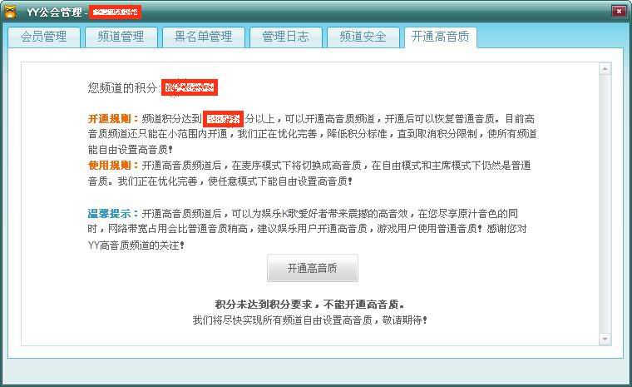The height and width of the screenshot is (387, 632).
Task: Open the 管理日志 tab
Action: tap(286, 37)
